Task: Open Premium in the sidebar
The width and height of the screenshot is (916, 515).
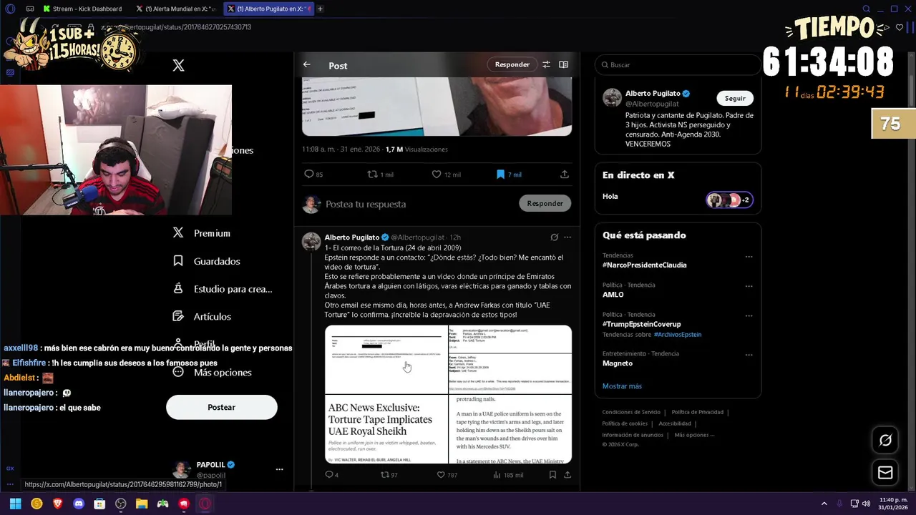Action: (x=202, y=233)
